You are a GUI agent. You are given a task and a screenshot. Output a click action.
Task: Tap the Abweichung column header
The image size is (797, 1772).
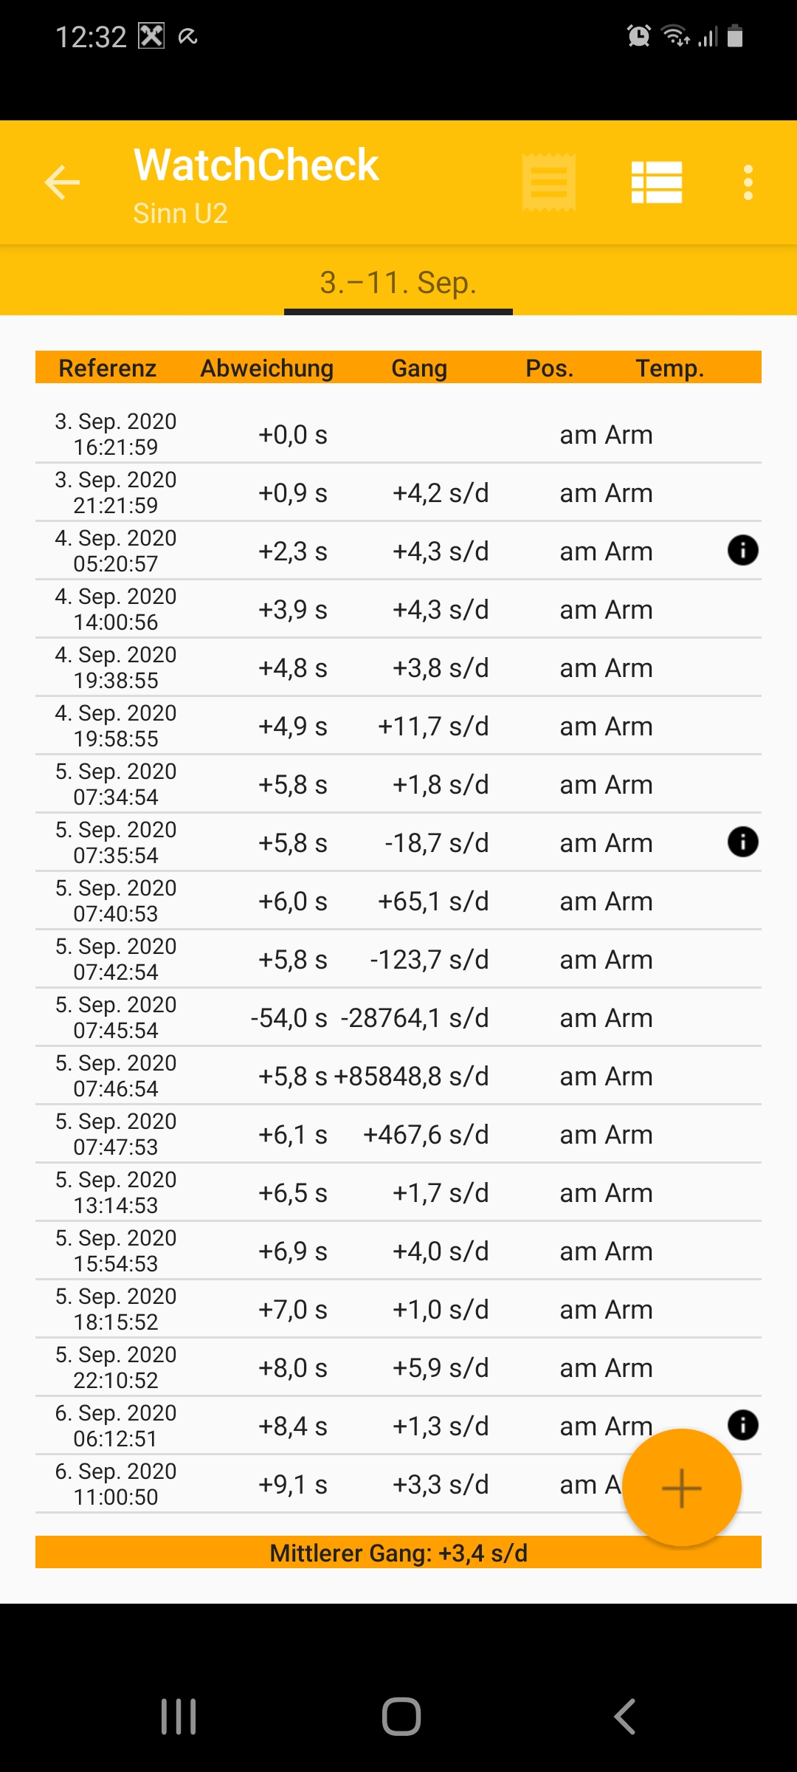[x=267, y=368]
